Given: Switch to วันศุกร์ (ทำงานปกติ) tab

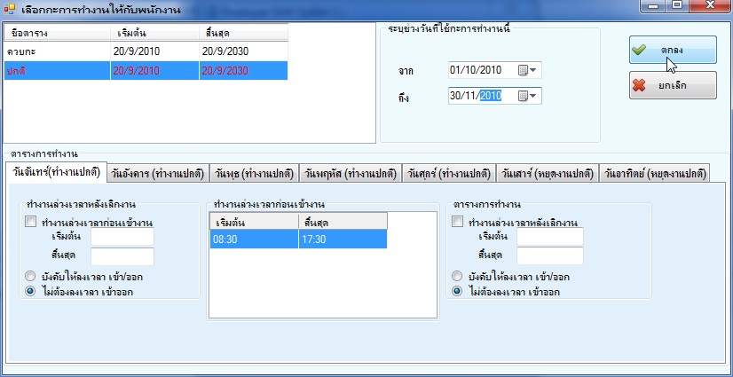Looking at the screenshot, I should coord(449,174).
